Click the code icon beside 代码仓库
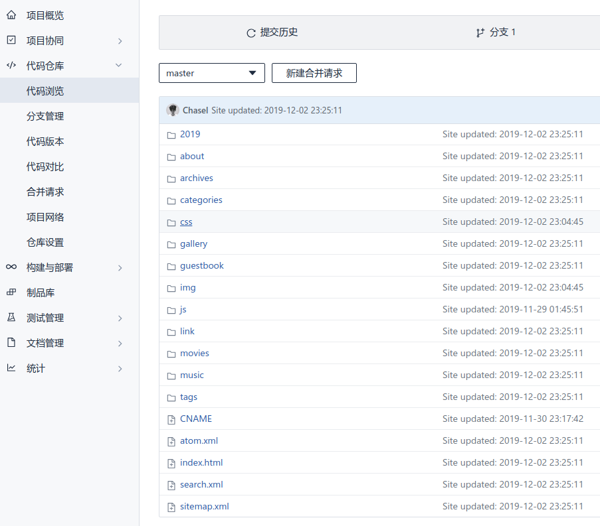The width and height of the screenshot is (600, 526). (11, 66)
